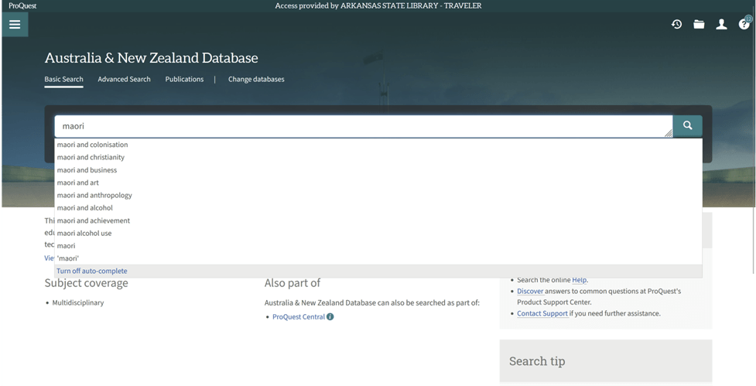Viewport: 756px width, 386px height.
Task: Open My Research user account icon
Action: (x=721, y=25)
